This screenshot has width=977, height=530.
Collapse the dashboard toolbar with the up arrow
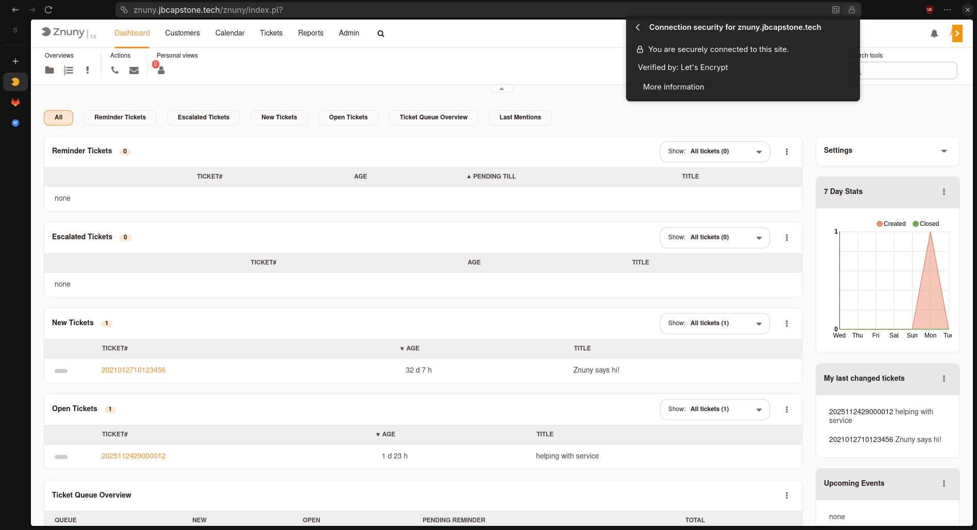pos(501,87)
